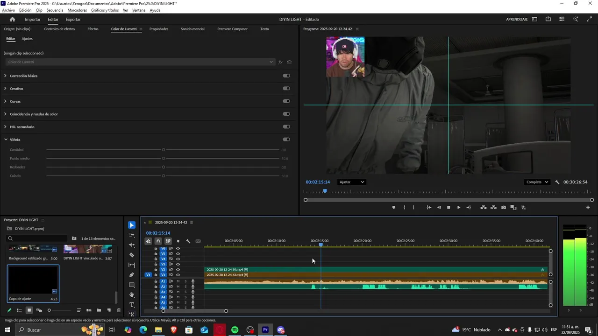Toggle linked selection in timeline
Viewport: 598px width, 336px height.
click(168, 241)
